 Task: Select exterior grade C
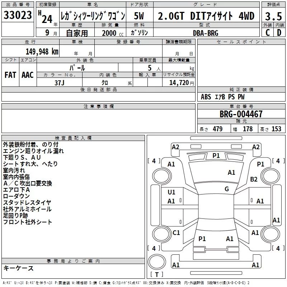(x=268, y=33)
